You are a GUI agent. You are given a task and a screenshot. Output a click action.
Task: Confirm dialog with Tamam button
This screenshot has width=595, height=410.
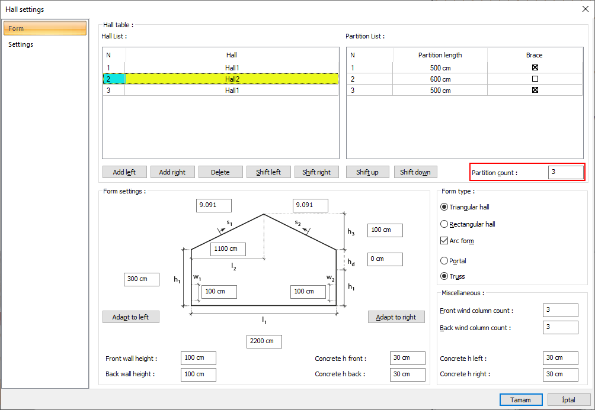coord(521,400)
